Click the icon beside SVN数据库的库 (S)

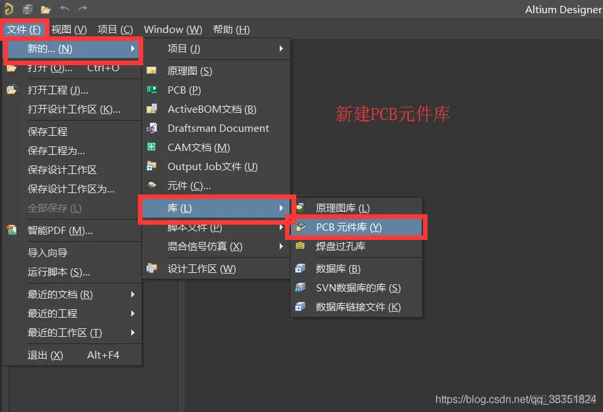(x=300, y=287)
